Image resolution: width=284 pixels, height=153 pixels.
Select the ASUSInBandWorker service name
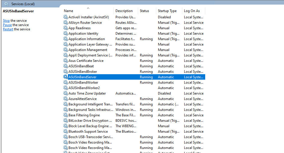click(x=83, y=83)
